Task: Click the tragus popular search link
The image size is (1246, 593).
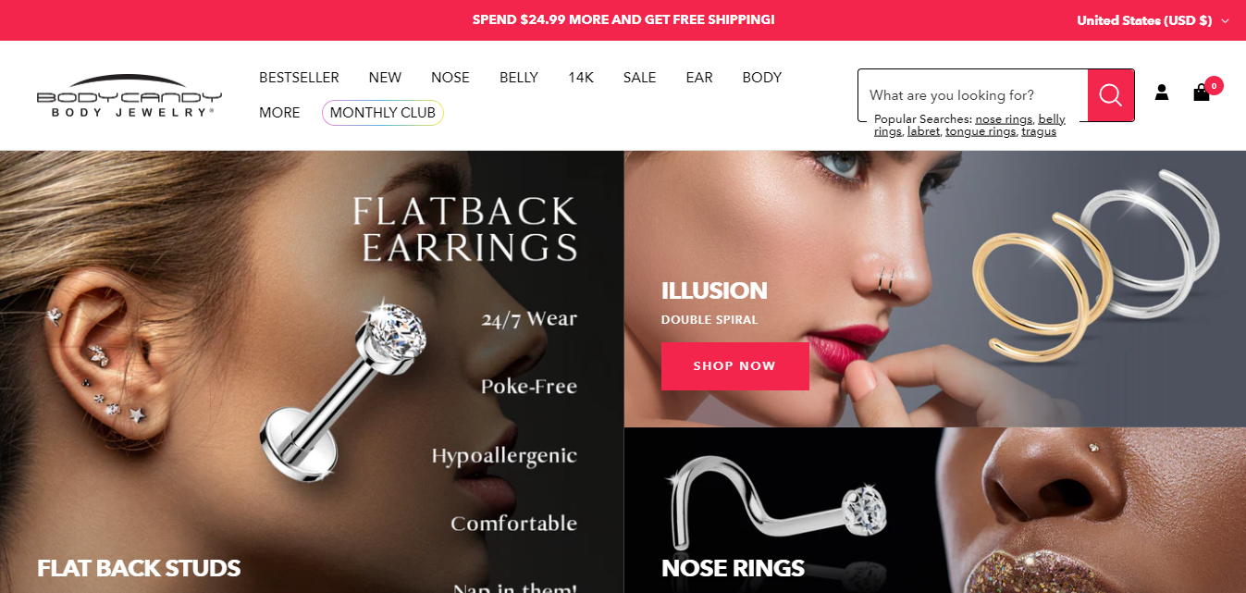Action: (1039, 131)
